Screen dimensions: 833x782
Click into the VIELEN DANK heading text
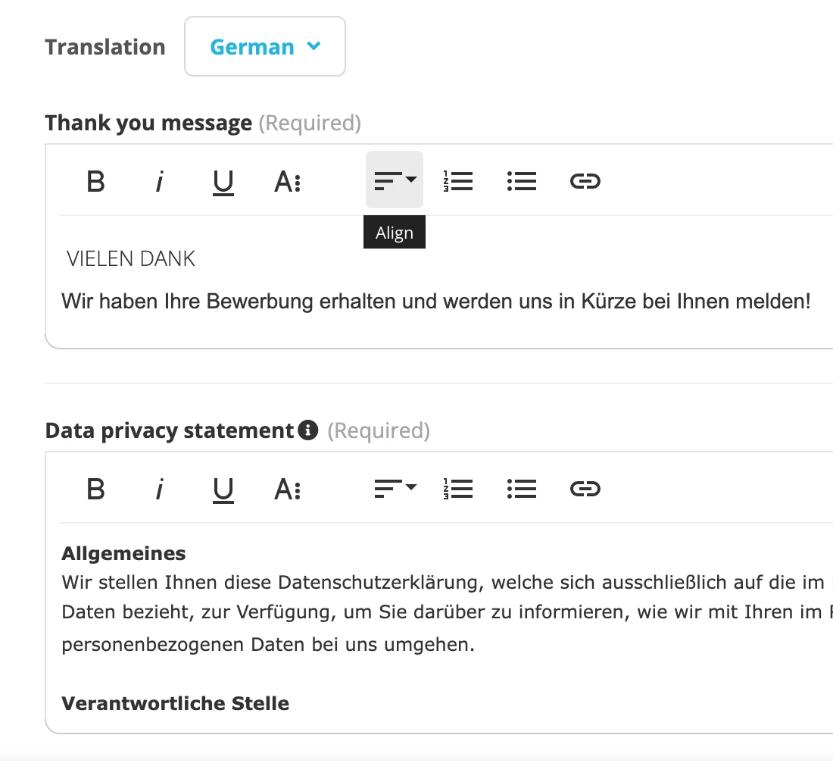[131, 259]
